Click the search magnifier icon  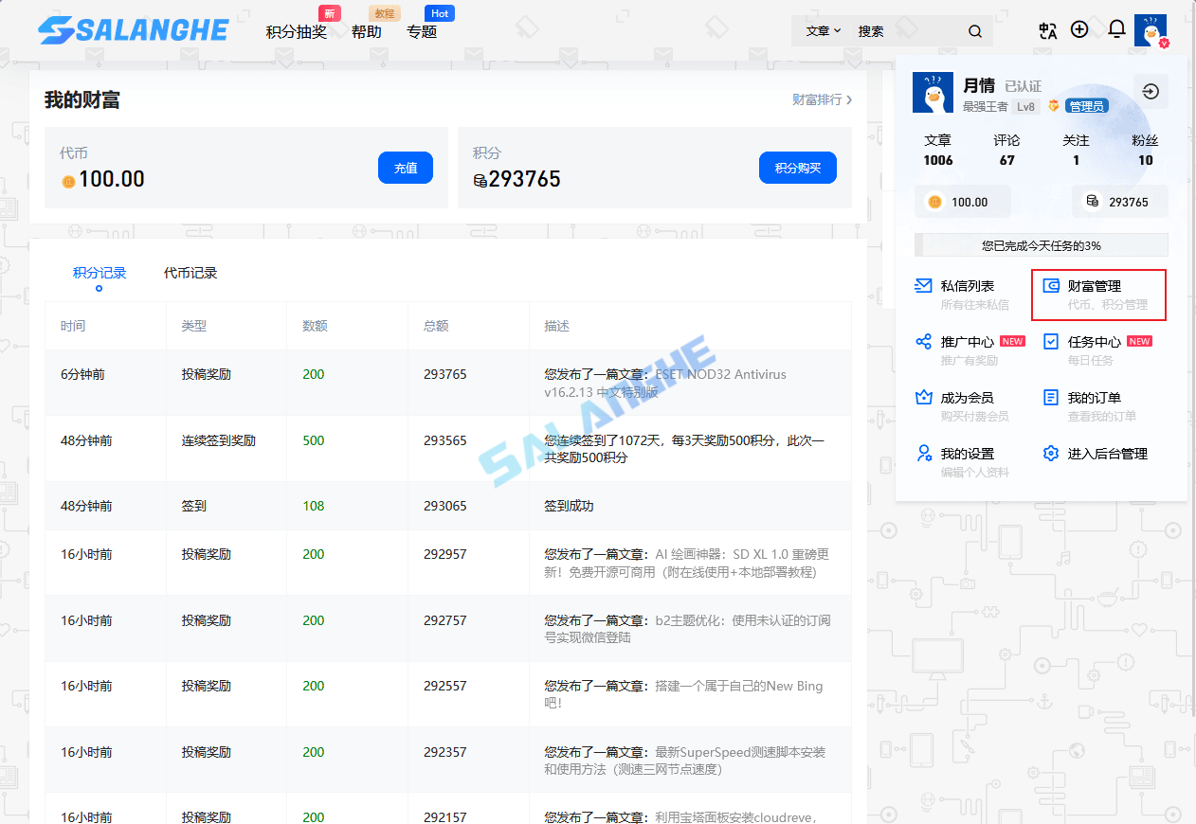click(975, 30)
